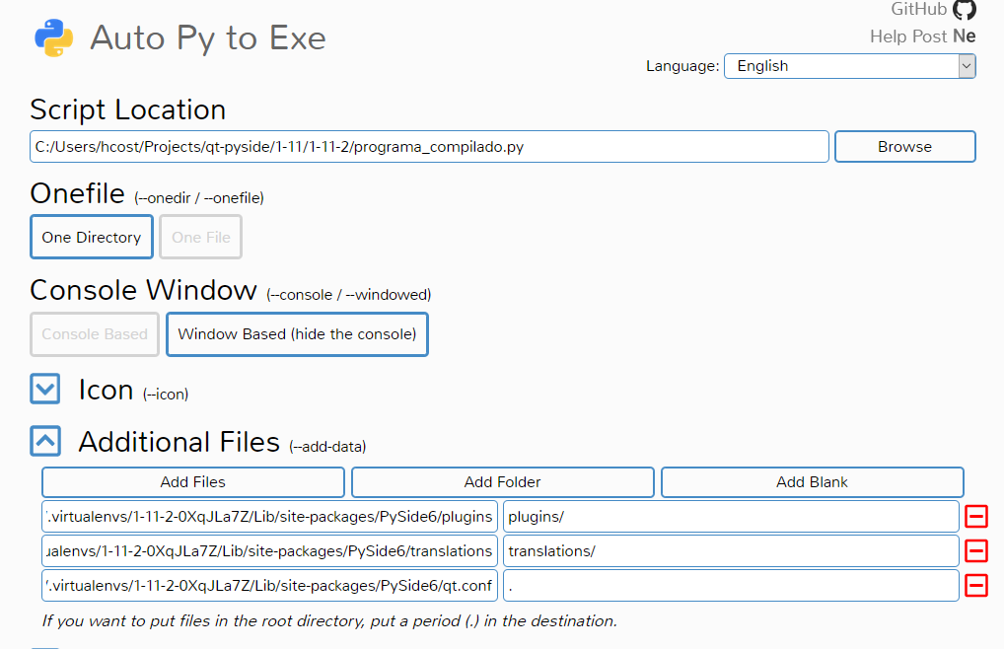Image resolution: width=1004 pixels, height=649 pixels.
Task: Click the Script Location path field
Action: (x=429, y=147)
